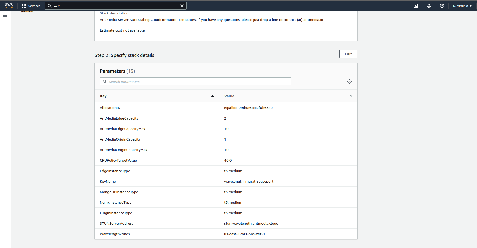Edit Step 2 stack details
This screenshot has width=477, height=248.
click(x=348, y=54)
